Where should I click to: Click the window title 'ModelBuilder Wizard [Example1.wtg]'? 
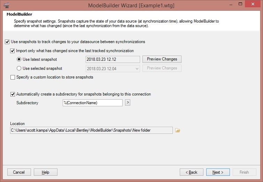click(x=131, y=6)
